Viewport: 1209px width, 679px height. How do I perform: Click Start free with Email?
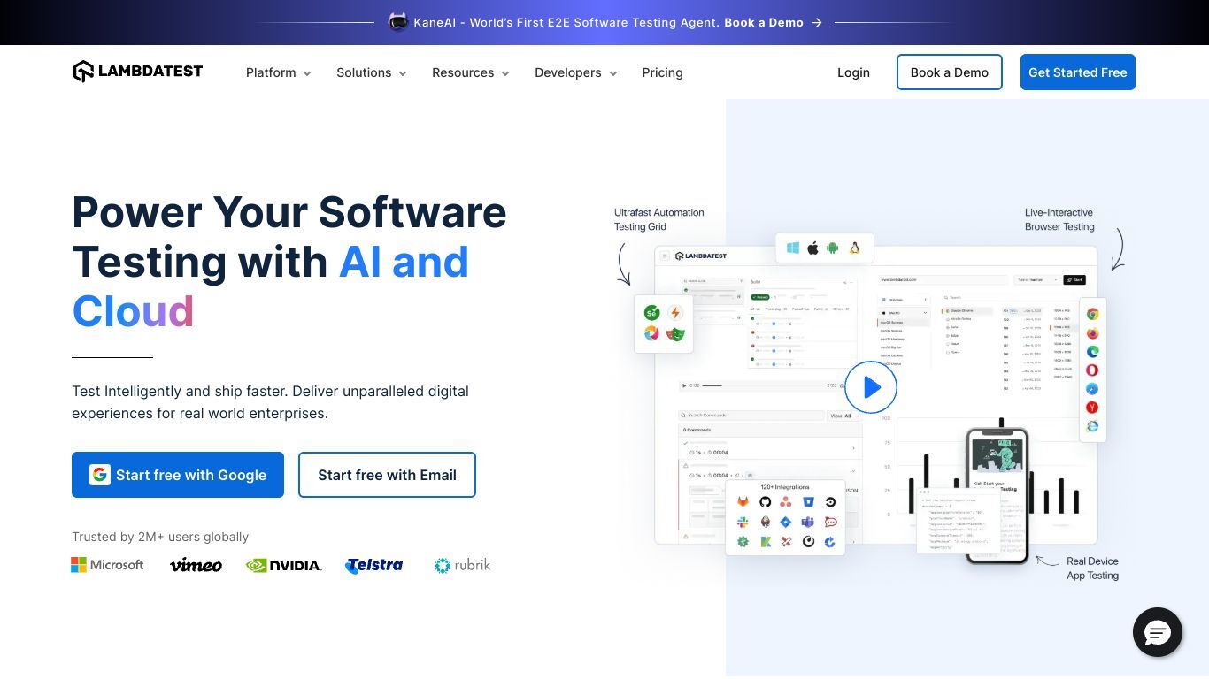[387, 475]
